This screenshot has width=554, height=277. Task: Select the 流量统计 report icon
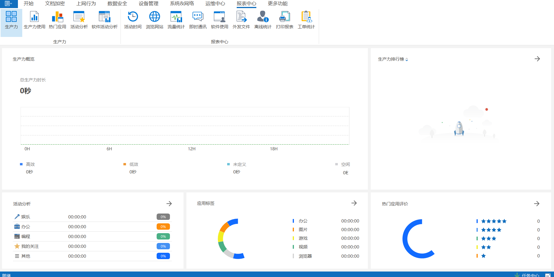(x=176, y=20)
